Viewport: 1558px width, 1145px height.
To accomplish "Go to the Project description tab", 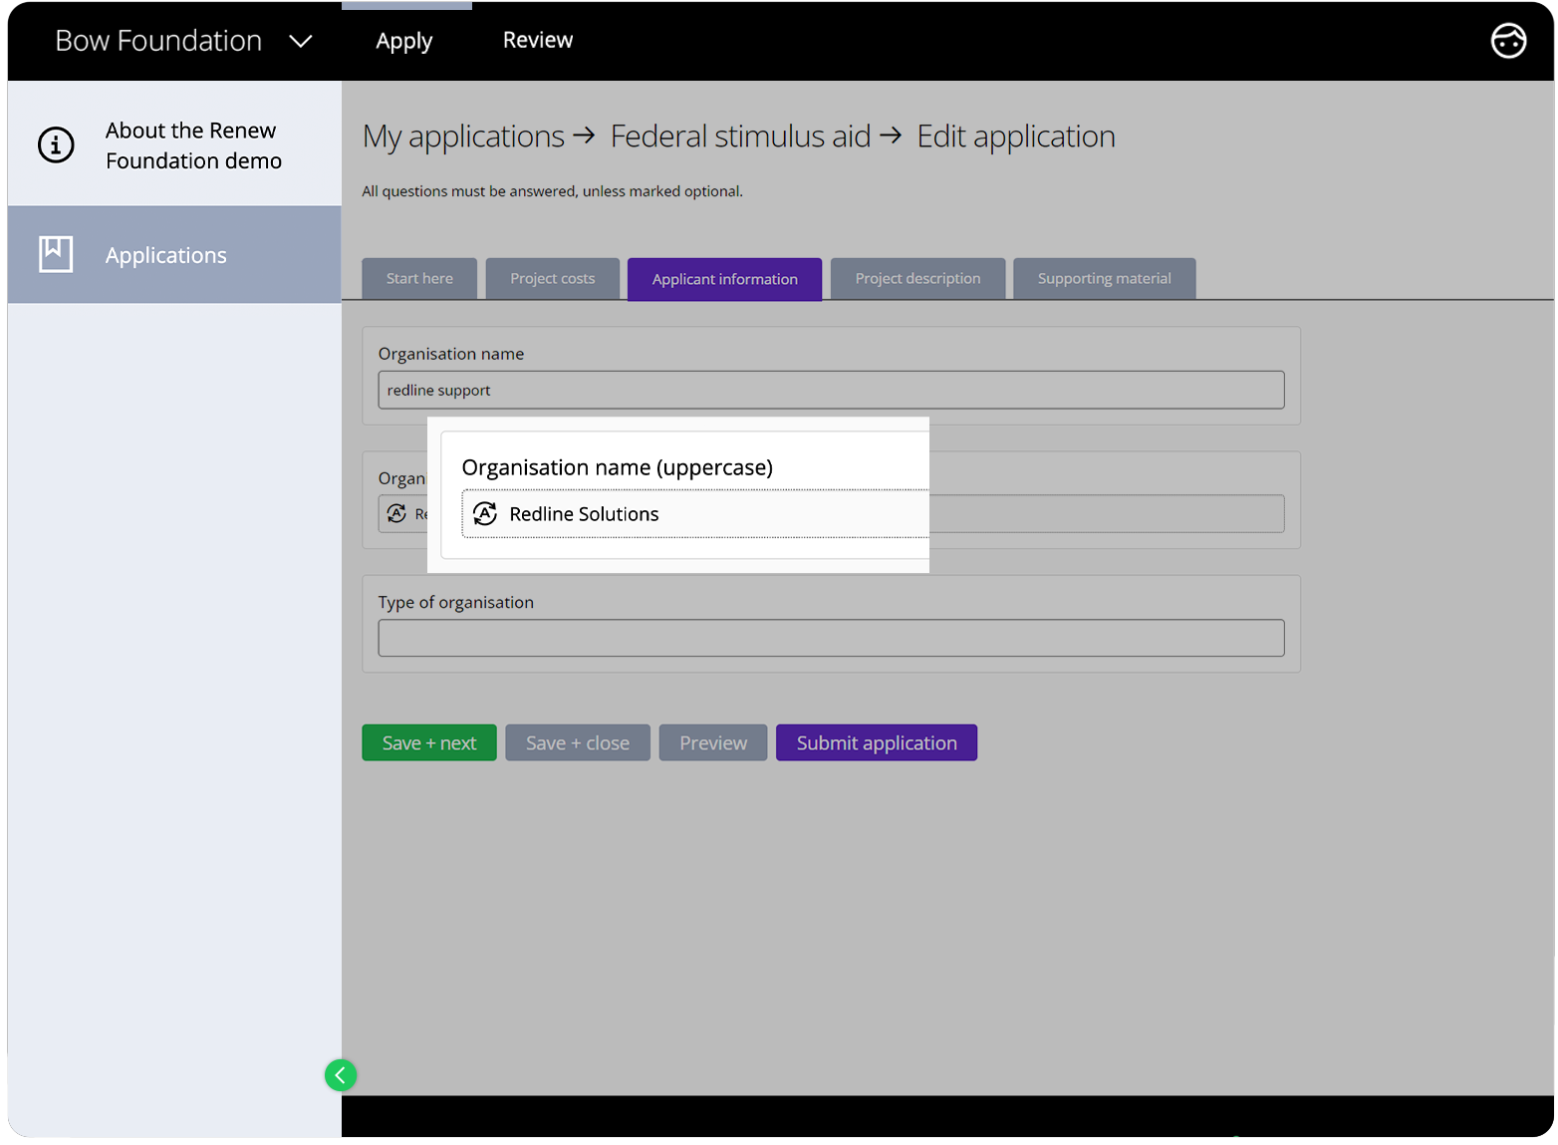I will point(916,279).
